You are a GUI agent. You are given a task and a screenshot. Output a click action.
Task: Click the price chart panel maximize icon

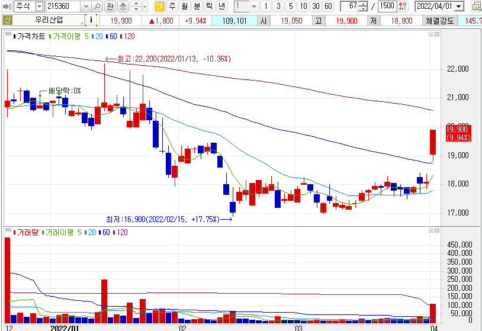pyautogui.click(x=431, y=34)
